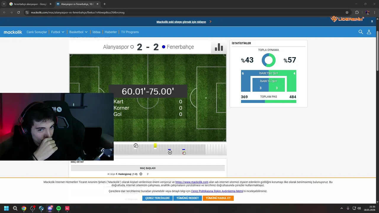The image size is (379, 213).
Task: Click the browser address bar URL
Action: coord(78,12)
